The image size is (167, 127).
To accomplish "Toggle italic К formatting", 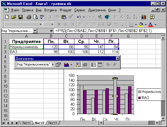I will (66, 25).
